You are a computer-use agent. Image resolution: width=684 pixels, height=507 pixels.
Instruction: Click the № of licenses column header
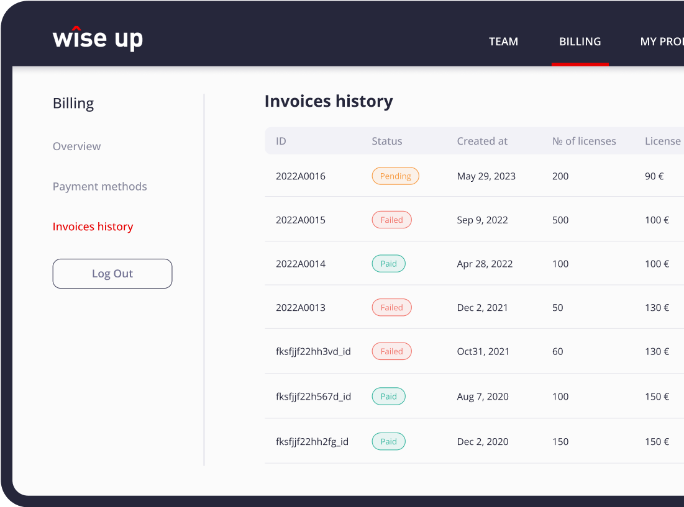[x=584, y=141]
